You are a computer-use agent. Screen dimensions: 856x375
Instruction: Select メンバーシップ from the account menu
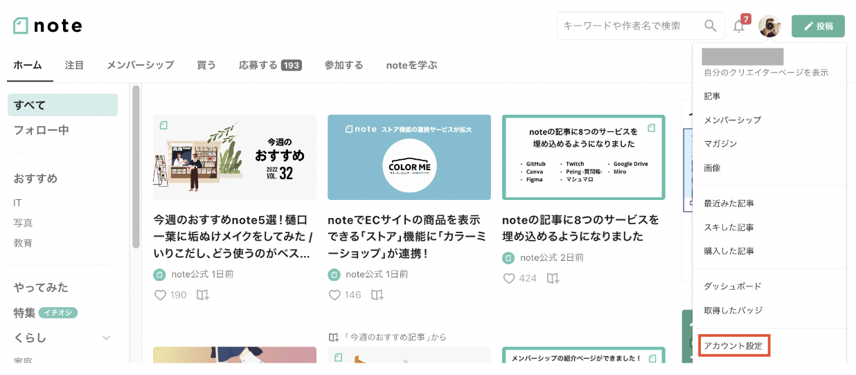[733, 120]
